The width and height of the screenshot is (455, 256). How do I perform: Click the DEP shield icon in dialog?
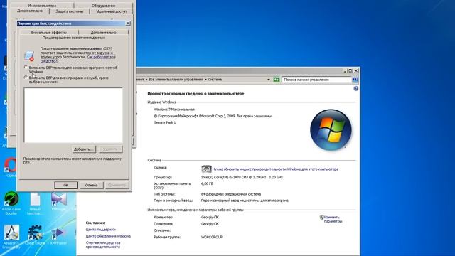pos(29,55)
